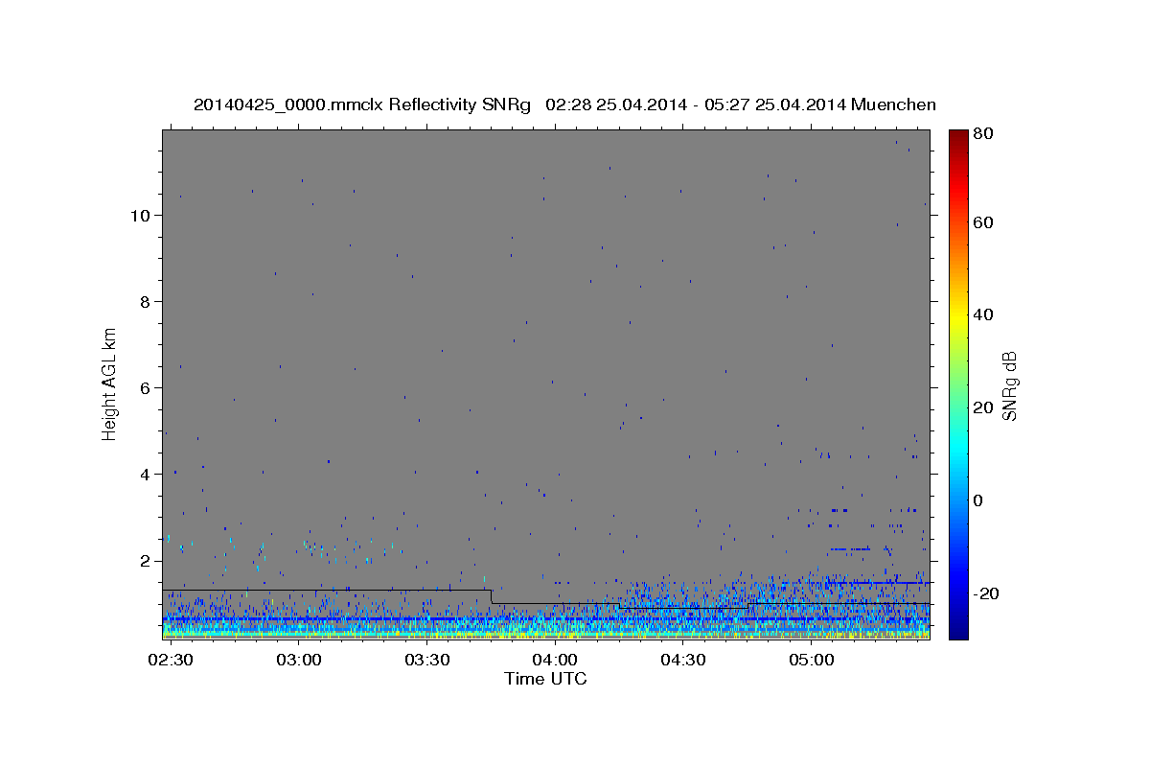This screenshot has height=767, width=1150.
Task: Click the colorbar value 80
Action: [x=983, y=134]
